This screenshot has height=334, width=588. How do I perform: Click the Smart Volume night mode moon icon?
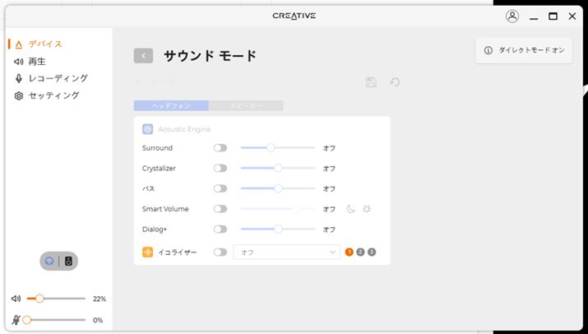click(350, 209)
